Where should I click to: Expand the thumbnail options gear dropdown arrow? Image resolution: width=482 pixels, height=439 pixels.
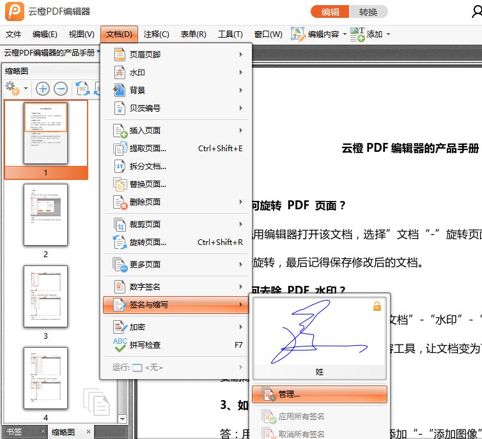(26, 88)
